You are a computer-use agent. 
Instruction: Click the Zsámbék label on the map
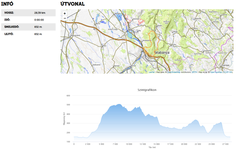[x=225, y=65]
